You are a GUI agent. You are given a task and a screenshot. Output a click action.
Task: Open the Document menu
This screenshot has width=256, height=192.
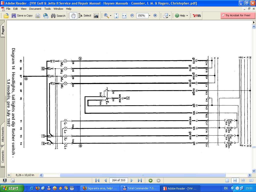pyautogui.click(x=35, y=8)
